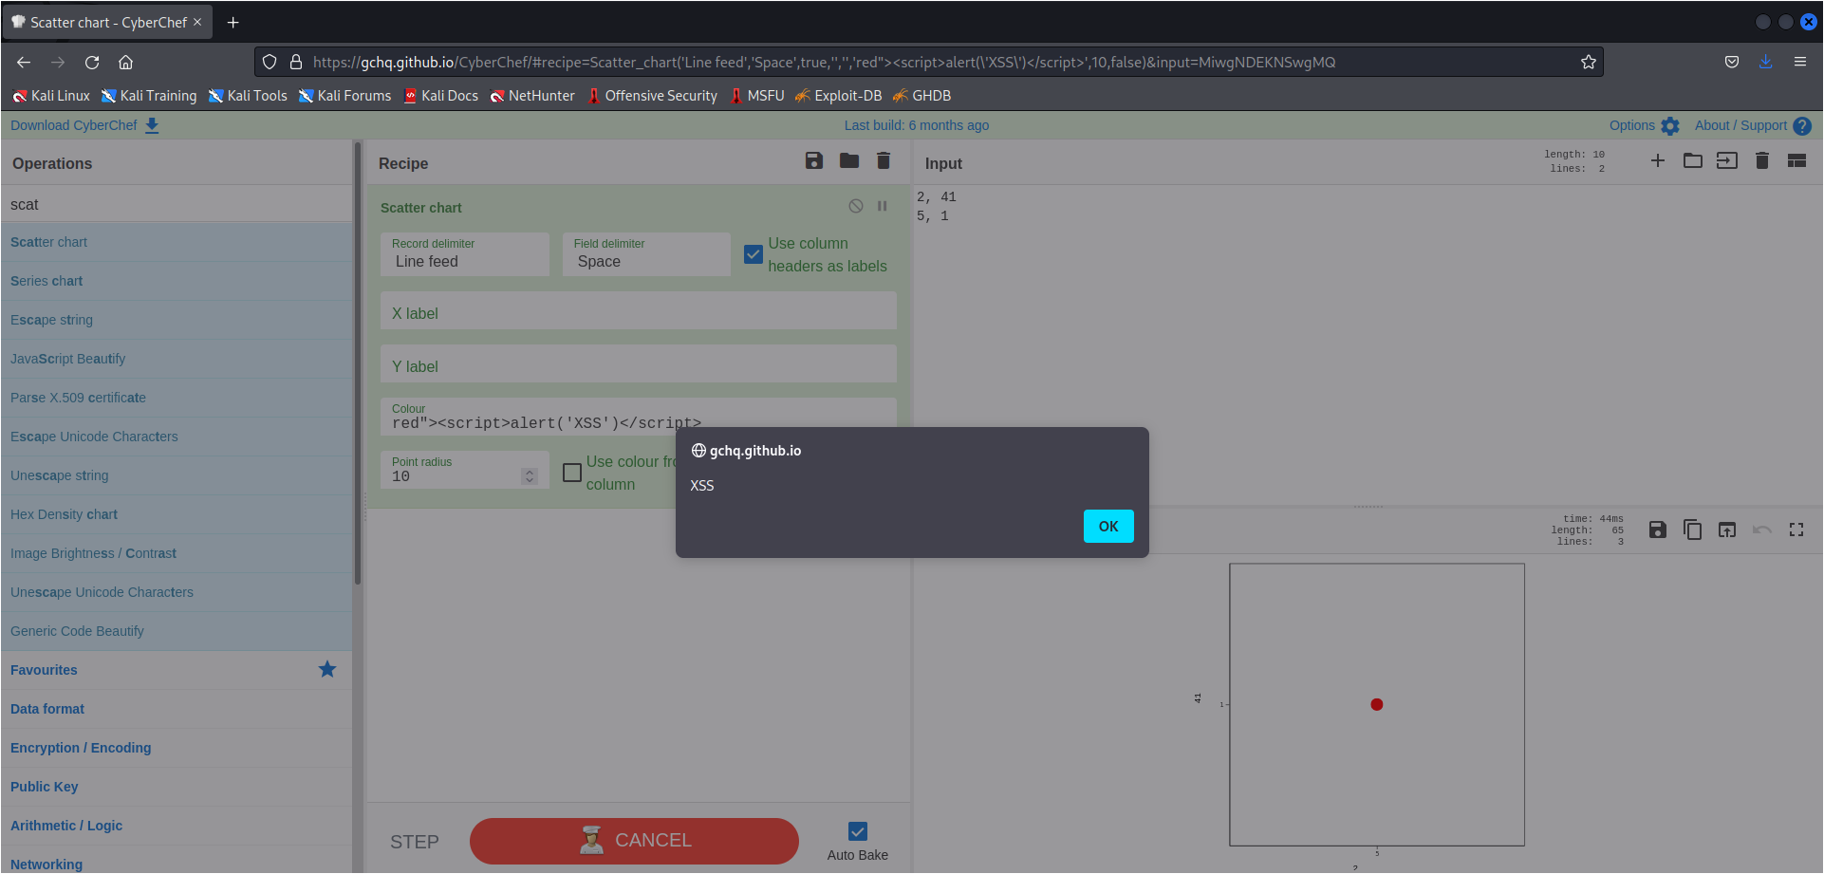This screenshot has width=1824, height=874.
Task: Expand the Favourites category
Action: point(177,670)
